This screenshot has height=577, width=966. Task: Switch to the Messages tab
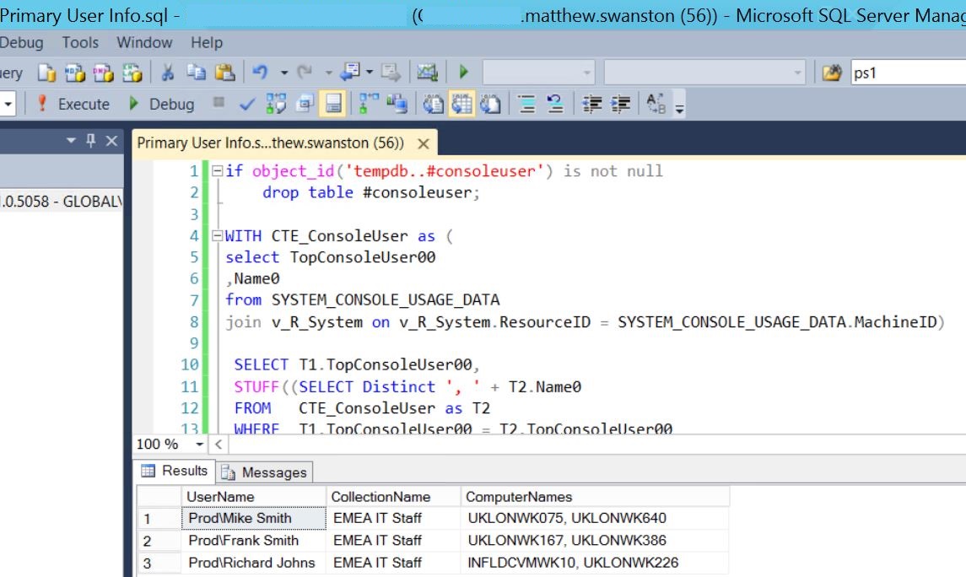(x=276, y=471)
